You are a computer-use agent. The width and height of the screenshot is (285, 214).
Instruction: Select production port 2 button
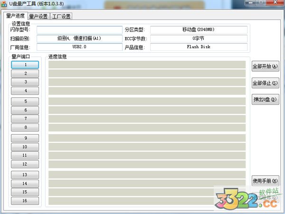(25, 74)
